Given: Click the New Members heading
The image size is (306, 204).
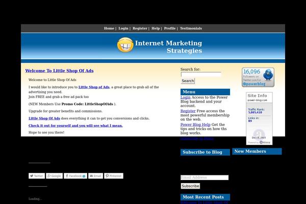Looking at the screenshot, I should click(x=257, y=151).
